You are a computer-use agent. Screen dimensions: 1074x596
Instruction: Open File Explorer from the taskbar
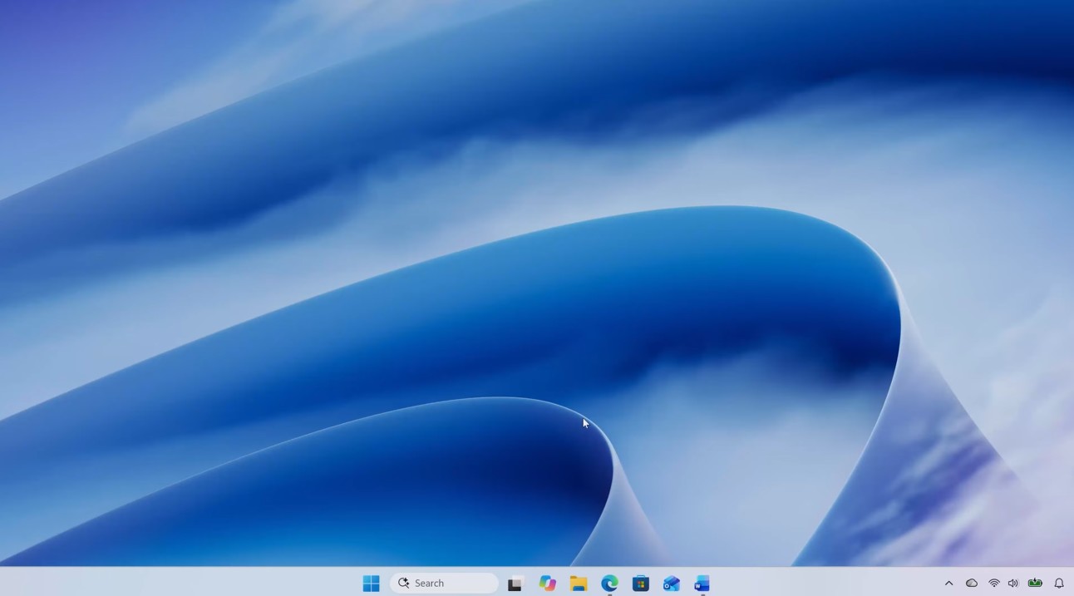click(579, 584)
